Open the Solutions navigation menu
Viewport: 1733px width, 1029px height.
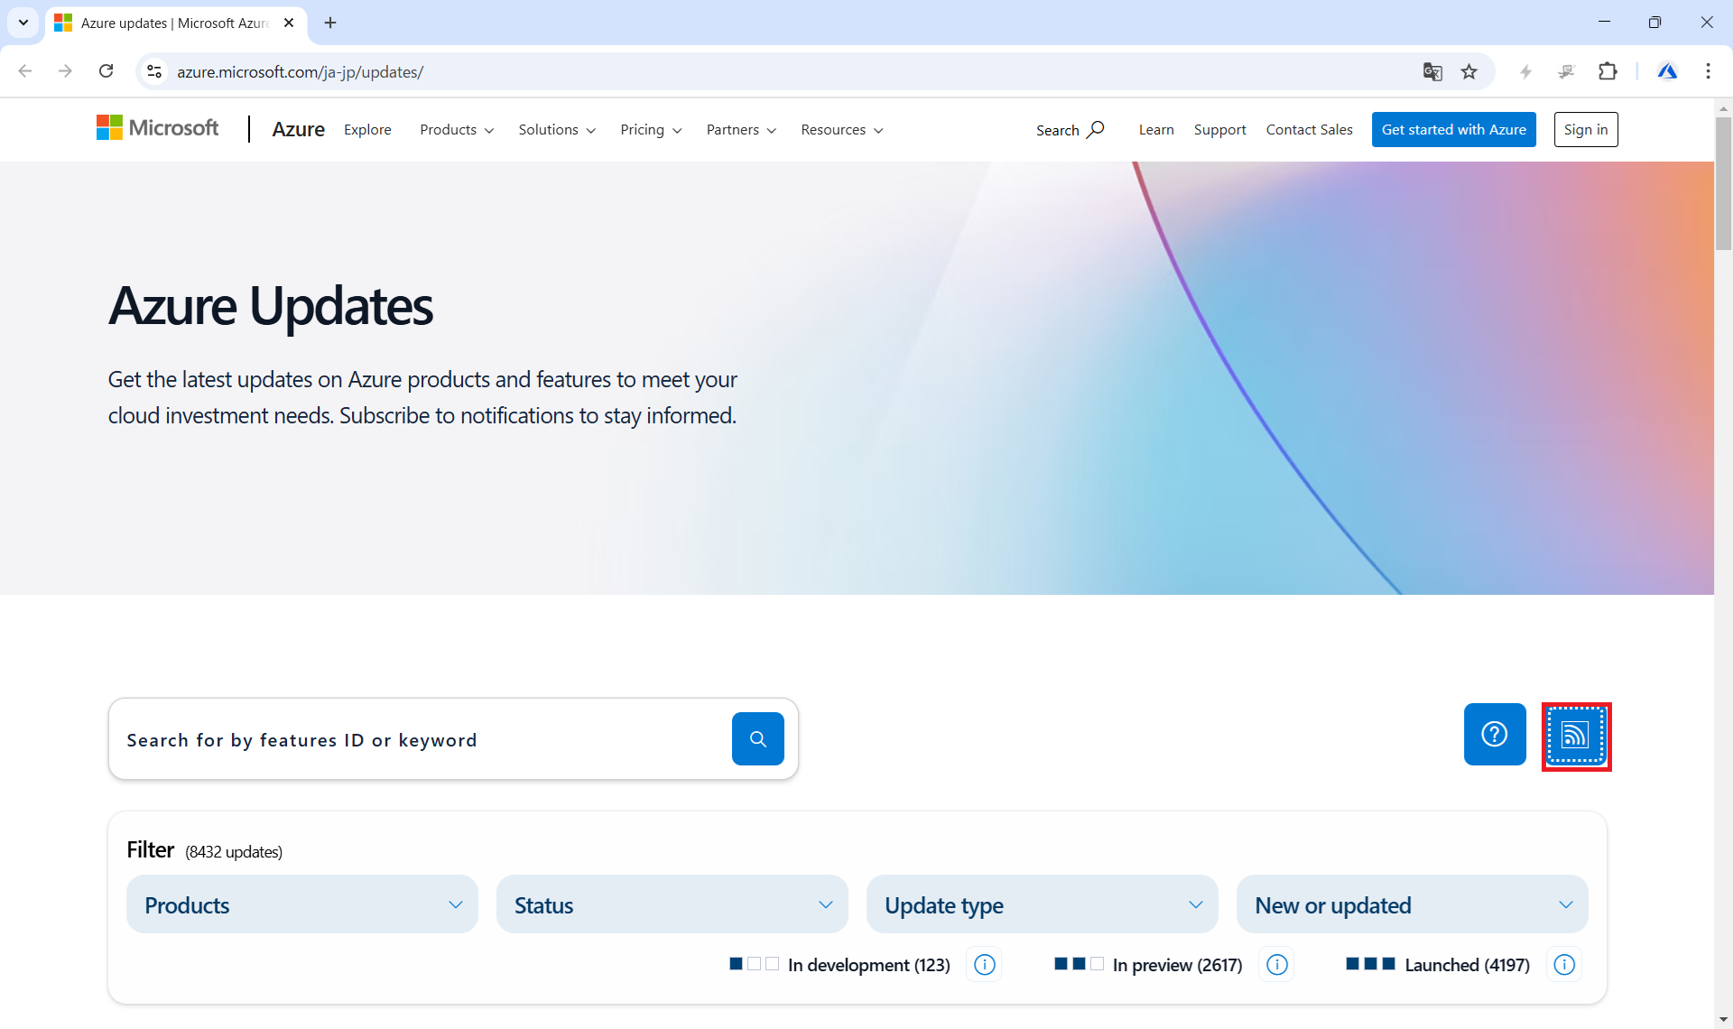pos(557,130)
